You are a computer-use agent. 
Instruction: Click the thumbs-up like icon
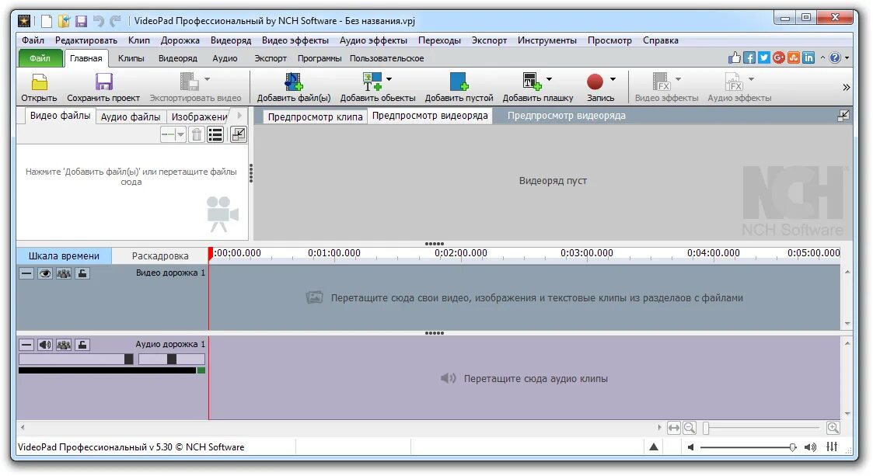(x=735, y=57)
